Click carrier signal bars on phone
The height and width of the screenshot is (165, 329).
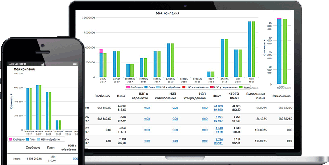click(x=10, y=64)
